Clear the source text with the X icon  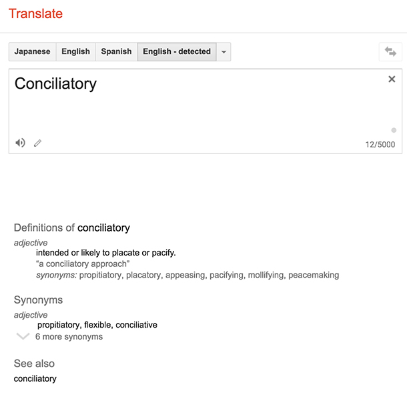click(x=392, y=79)
